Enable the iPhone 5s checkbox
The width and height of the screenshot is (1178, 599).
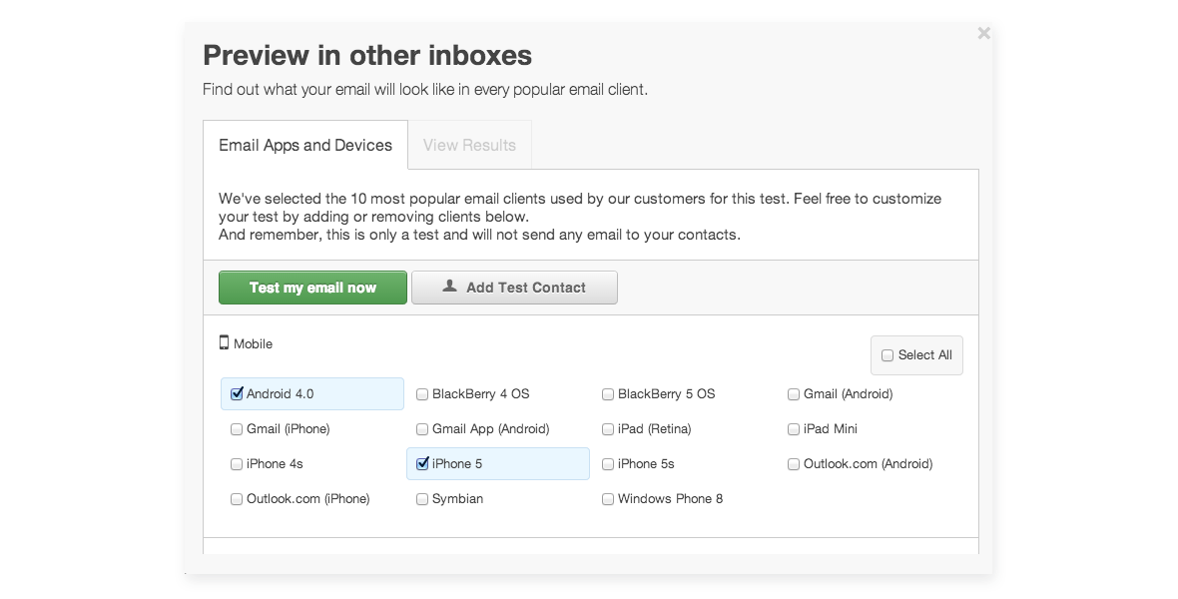point(608,463)
